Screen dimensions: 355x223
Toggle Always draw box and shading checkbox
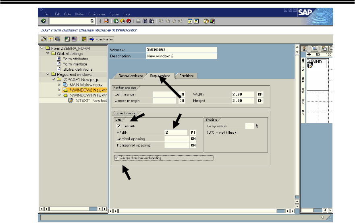pyautogui.click(x=116, y=158)
